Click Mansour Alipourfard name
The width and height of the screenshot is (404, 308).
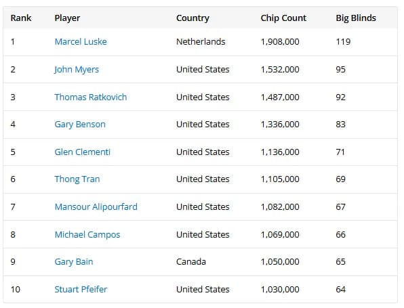pyautogui.click(x=96, y=207)
